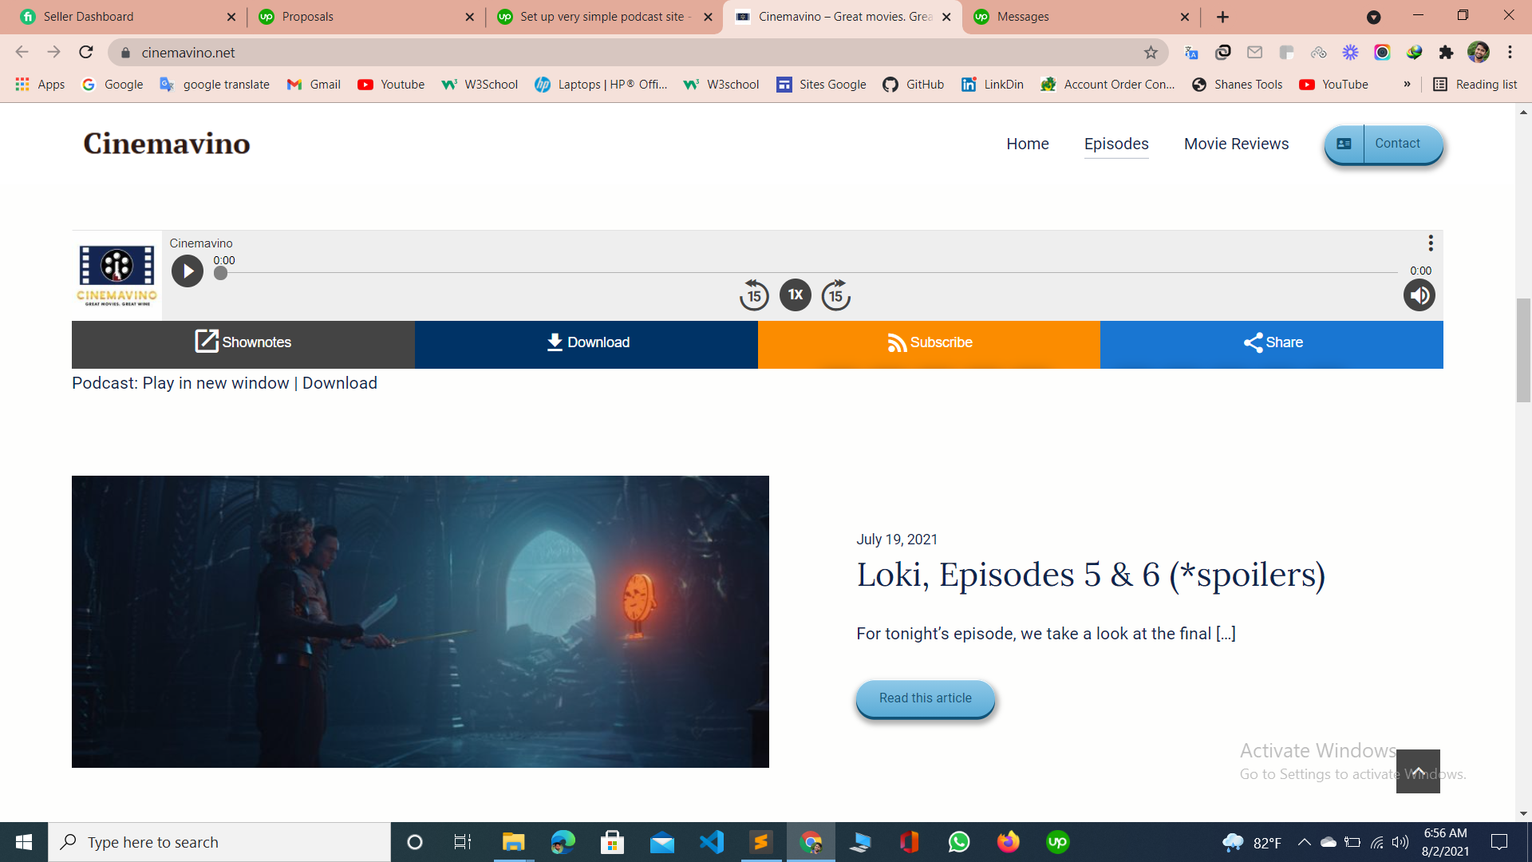Open Sublime Text from taskbar

(x=761, y=842)
